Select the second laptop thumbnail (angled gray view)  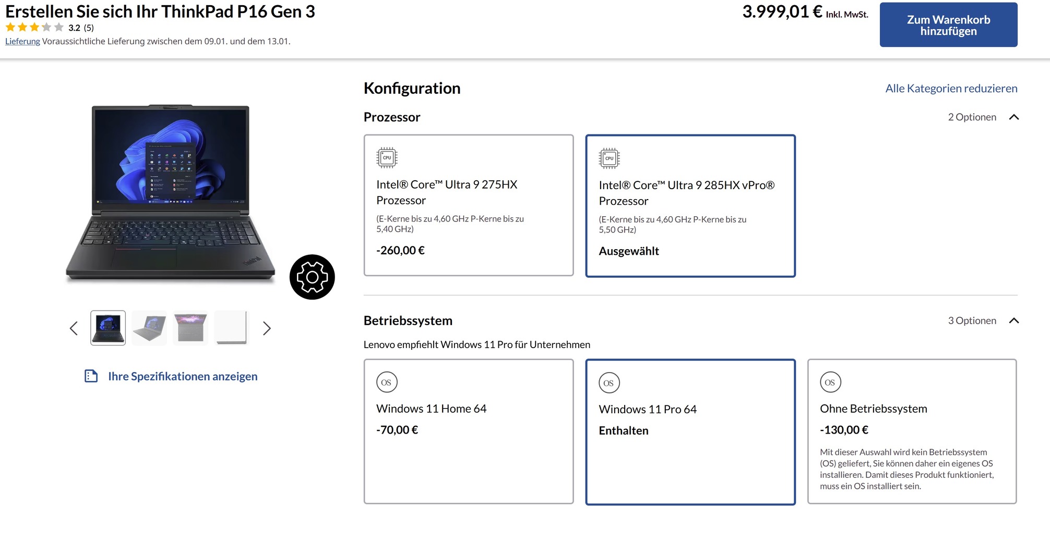(x=149, y=328)
